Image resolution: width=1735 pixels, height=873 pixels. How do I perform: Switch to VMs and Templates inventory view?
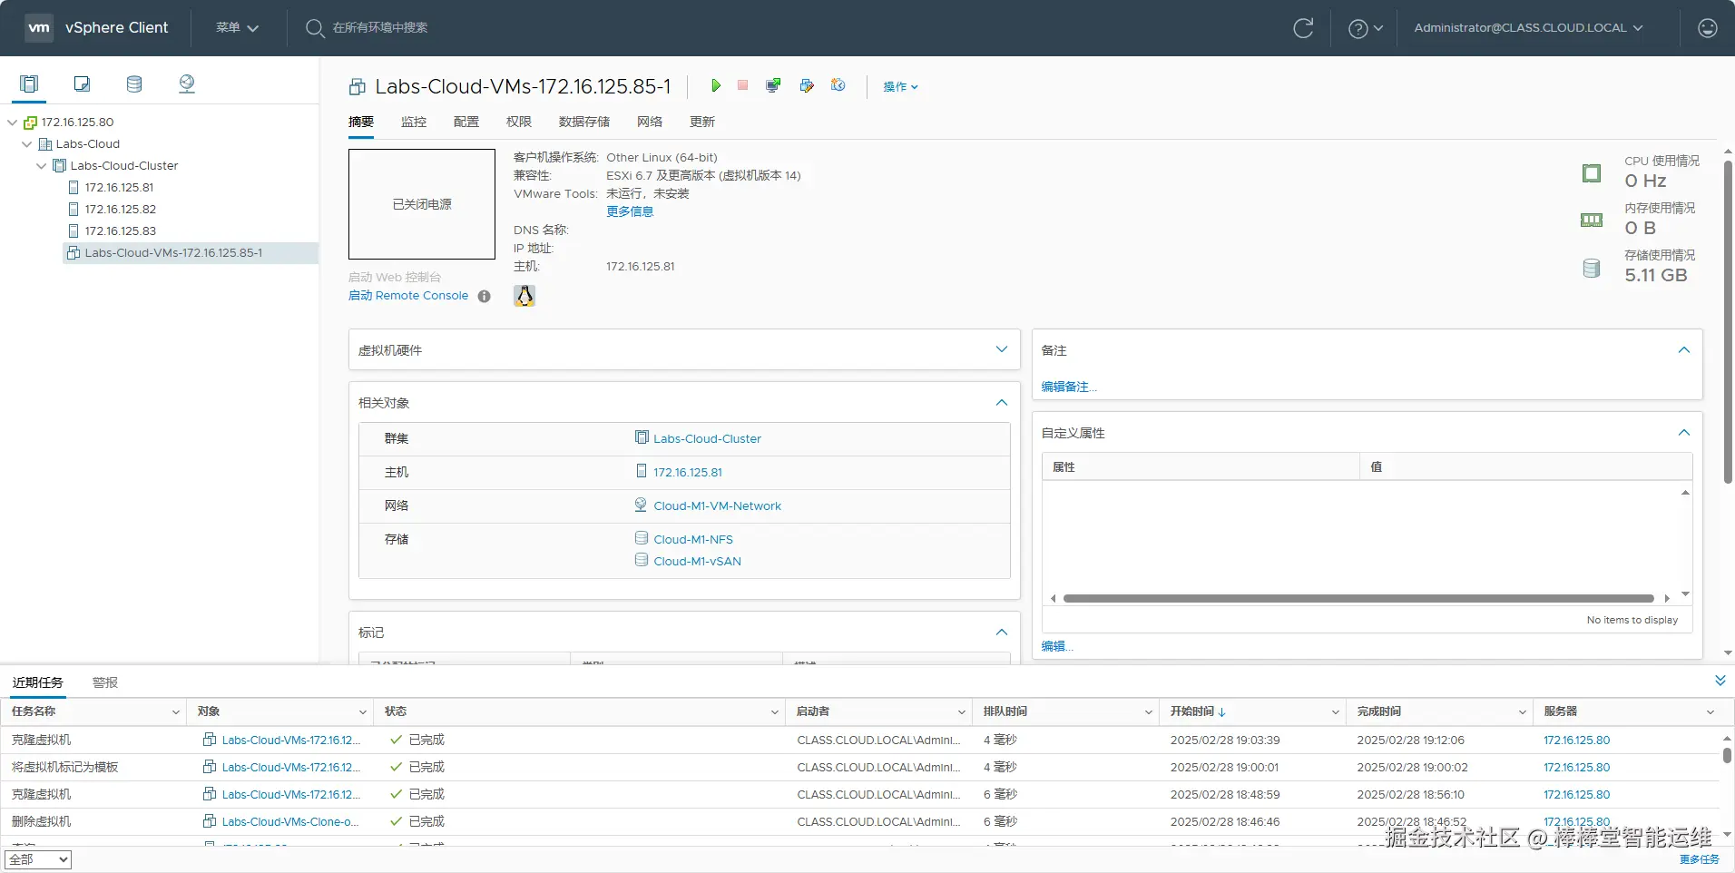point(82,84)
